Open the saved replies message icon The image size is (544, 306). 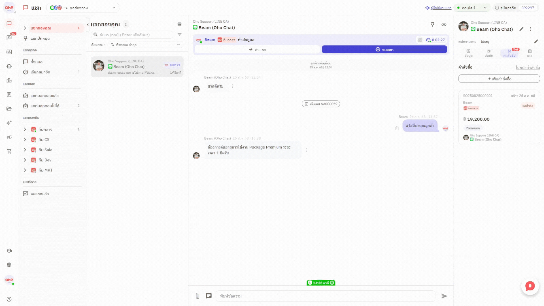tap(209, 296)
